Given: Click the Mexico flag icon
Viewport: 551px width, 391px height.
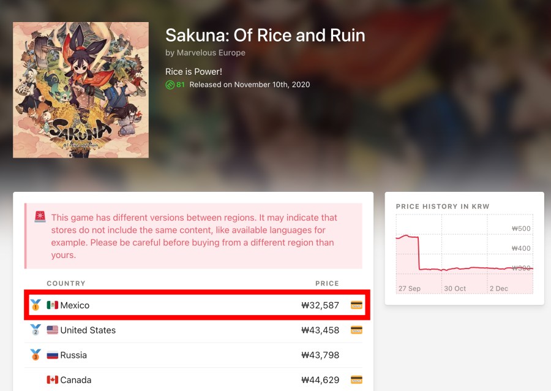Looking at the screenshot, I should pyautogui.click(x=53, y=305).
